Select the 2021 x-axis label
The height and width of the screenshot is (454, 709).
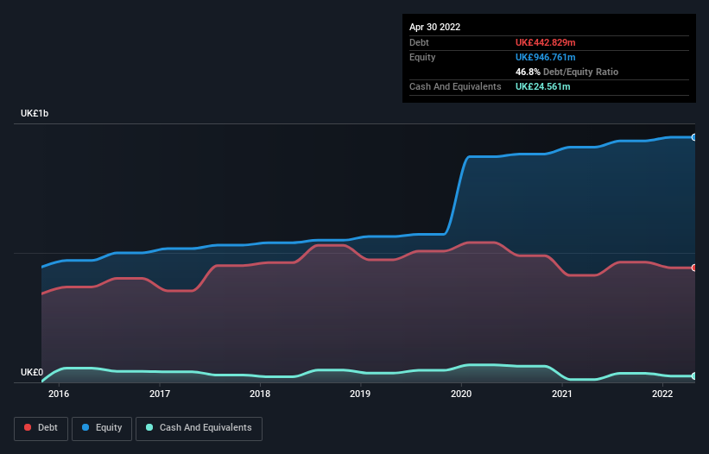click(562, 394)
